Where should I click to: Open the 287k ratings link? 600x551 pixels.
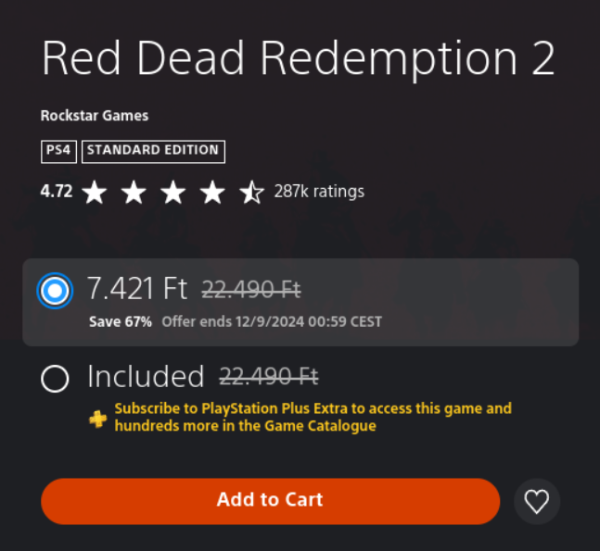tap(319, 192)
